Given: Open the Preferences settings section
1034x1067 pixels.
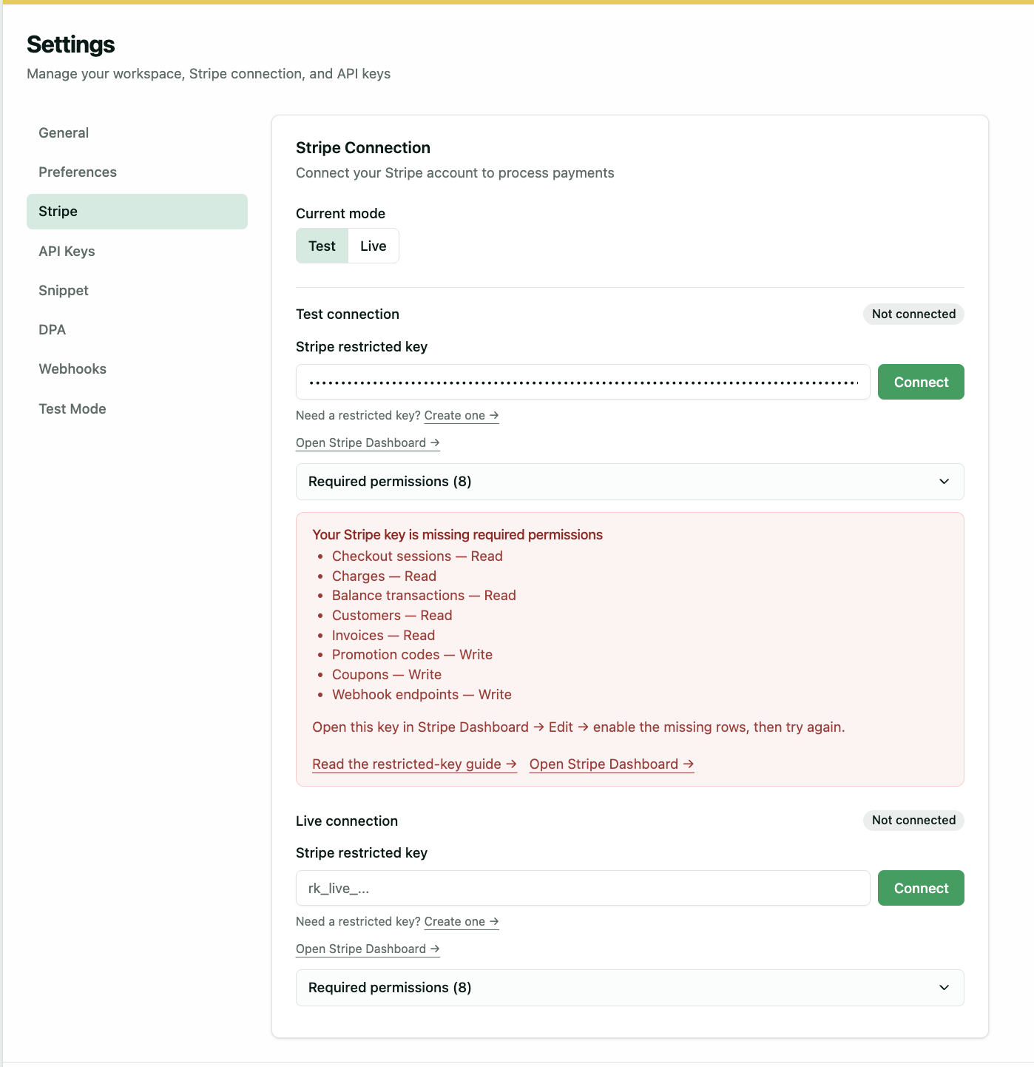Looking at the screenshot, I should pos(137,172).
